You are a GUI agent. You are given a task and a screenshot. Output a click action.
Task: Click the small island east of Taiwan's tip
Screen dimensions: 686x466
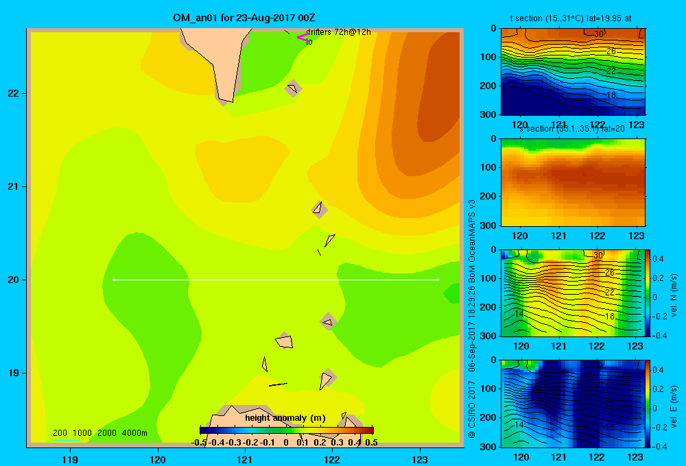pyautogui.click(x=293, y=88)
